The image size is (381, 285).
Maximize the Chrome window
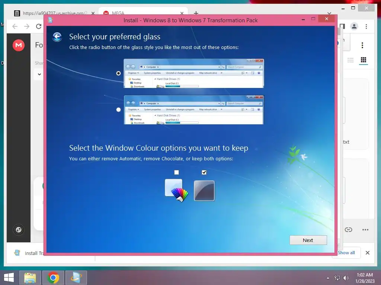(x=353, y=8)
